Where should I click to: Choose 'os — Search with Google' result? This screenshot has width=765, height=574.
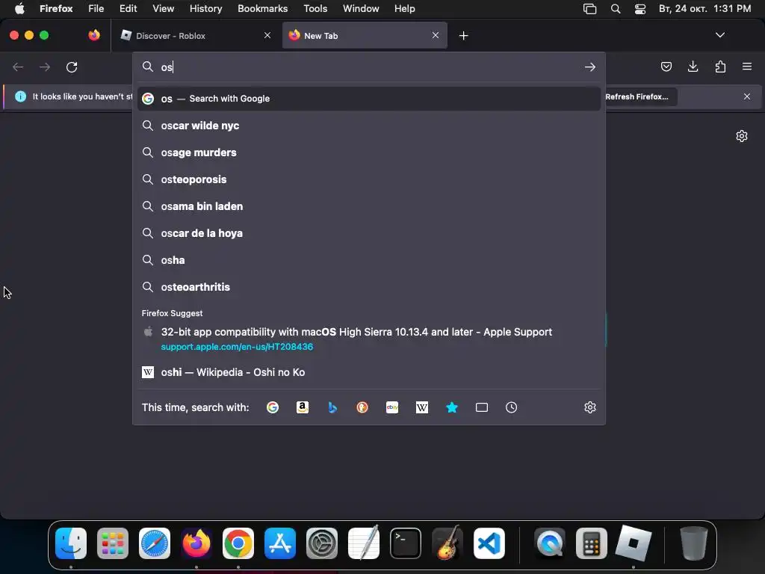tap(369, 99)
